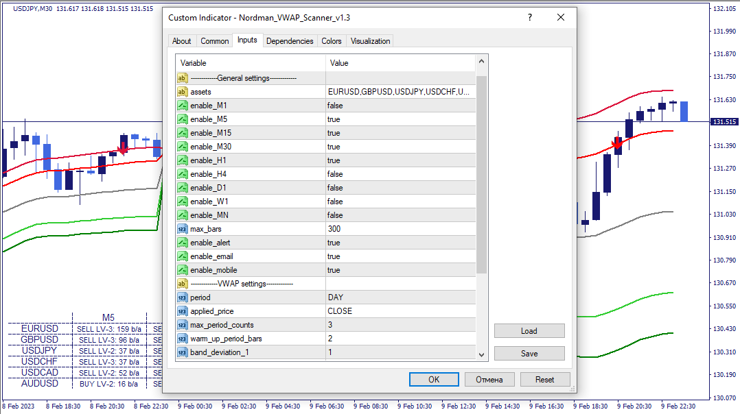This screenshot has width=740, height=414.
Task: Open the Visualization tab
Action: click(x=370, y=40)
